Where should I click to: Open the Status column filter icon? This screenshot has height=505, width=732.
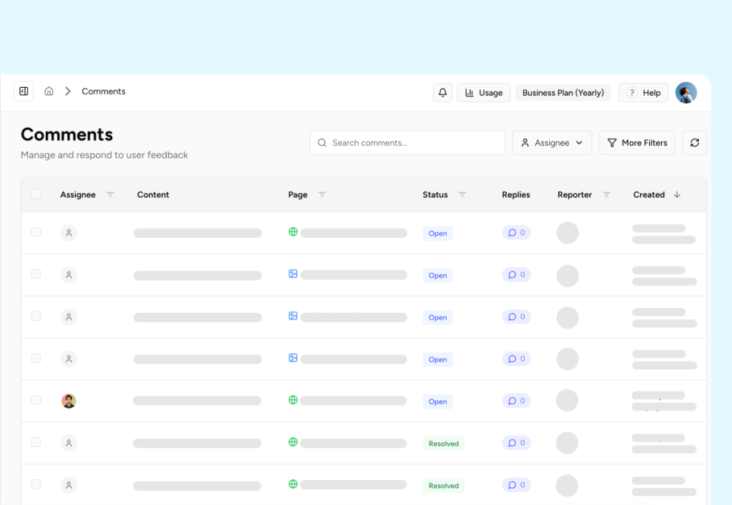(462, 194)
